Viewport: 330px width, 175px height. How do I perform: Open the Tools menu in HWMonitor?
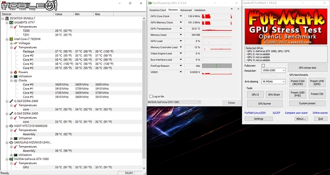22,9
